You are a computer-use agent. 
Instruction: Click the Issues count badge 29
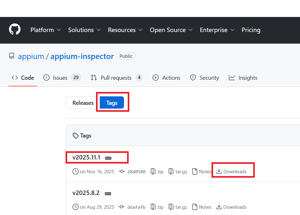click(76, 78)
